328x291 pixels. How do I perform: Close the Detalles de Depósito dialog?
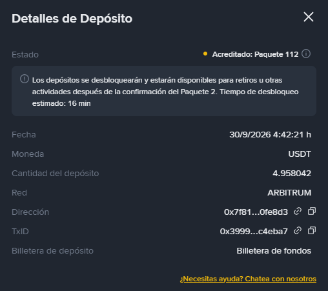click(309, 17)
